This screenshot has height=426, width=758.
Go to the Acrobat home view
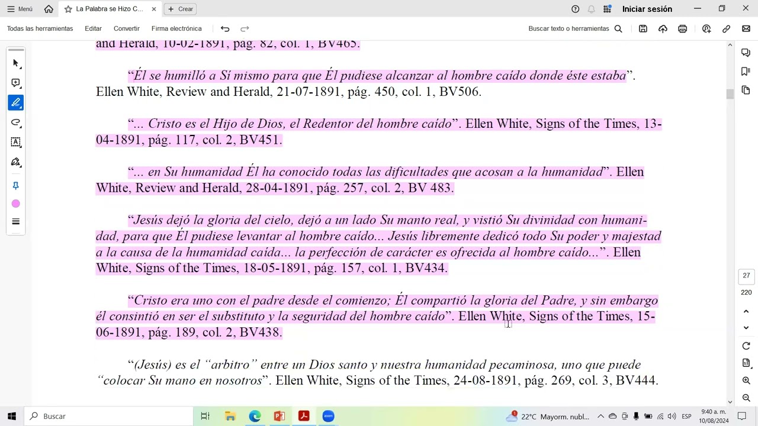(x=49, y=9)
